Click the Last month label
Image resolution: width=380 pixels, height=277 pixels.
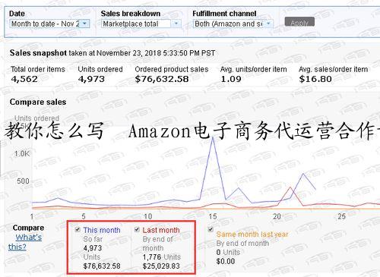tap(161, 230)
